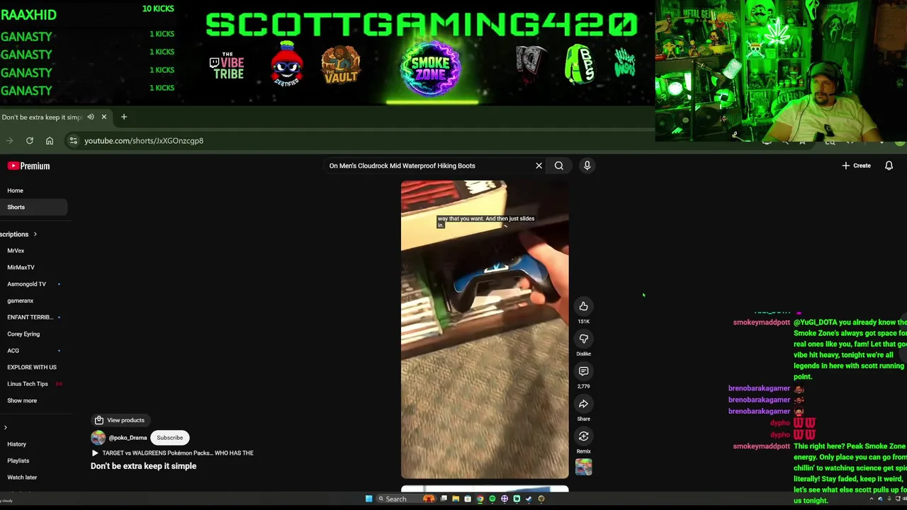907x510 pixels.
Task: Switch to Chrome on taskbar
Action: (x=480, y=499)
